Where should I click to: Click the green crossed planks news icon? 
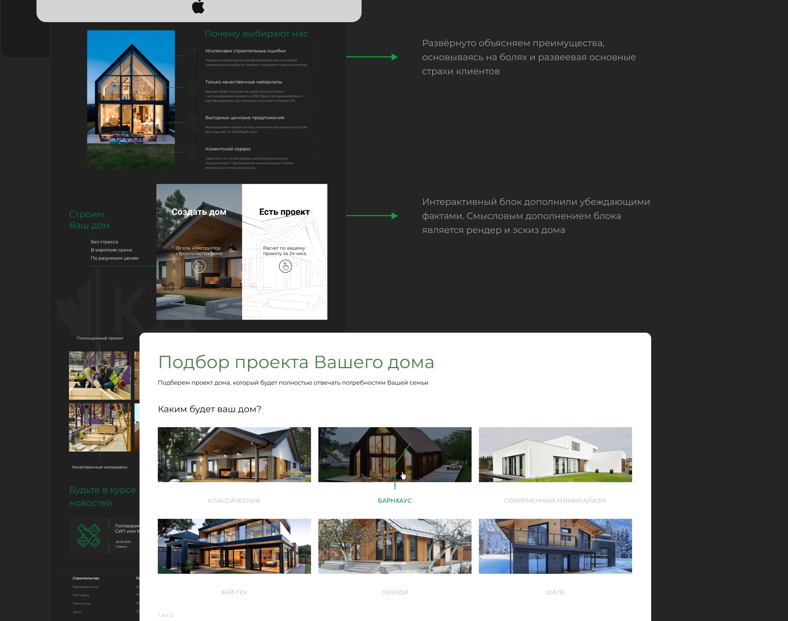[89, 535]
